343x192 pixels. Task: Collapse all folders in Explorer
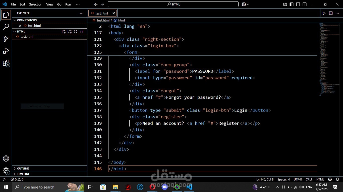coord(82,31)
